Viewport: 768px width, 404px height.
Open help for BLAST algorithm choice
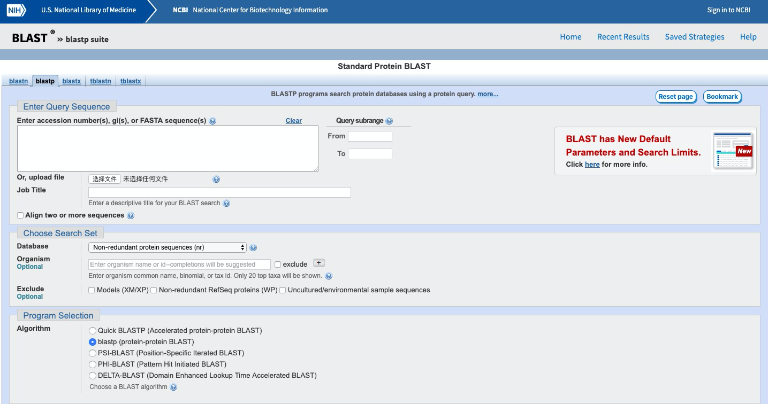coord(173,386)
